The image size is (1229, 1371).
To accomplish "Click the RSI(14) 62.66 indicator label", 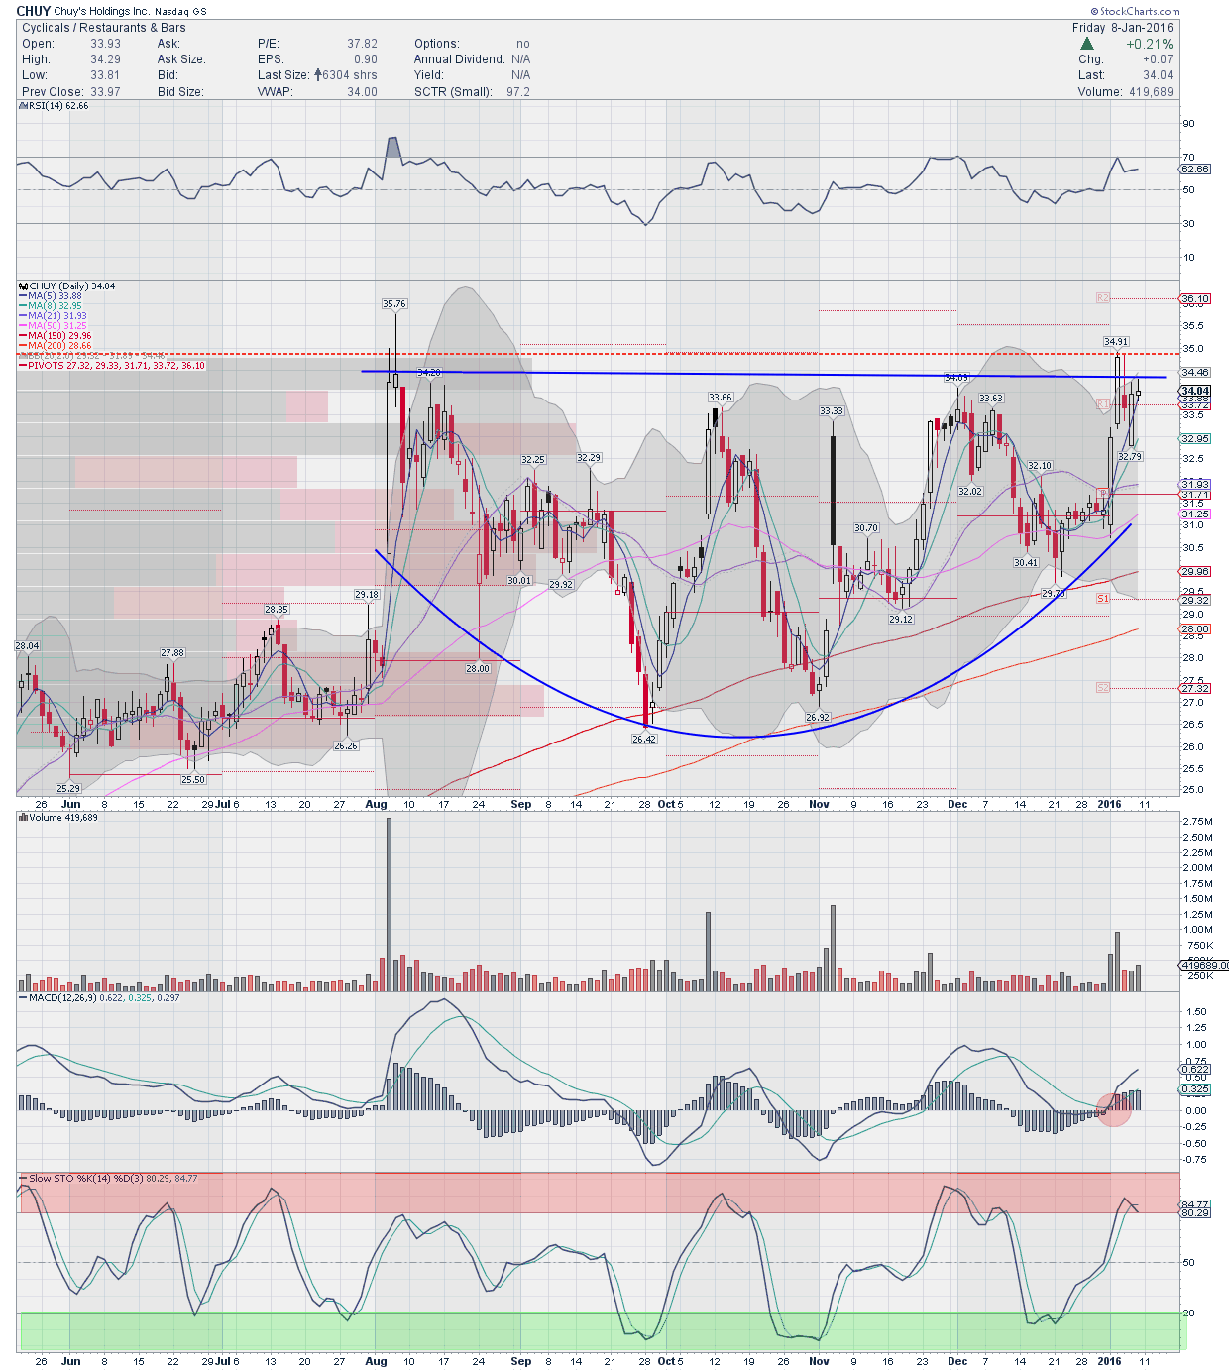I will coord(56,106).
